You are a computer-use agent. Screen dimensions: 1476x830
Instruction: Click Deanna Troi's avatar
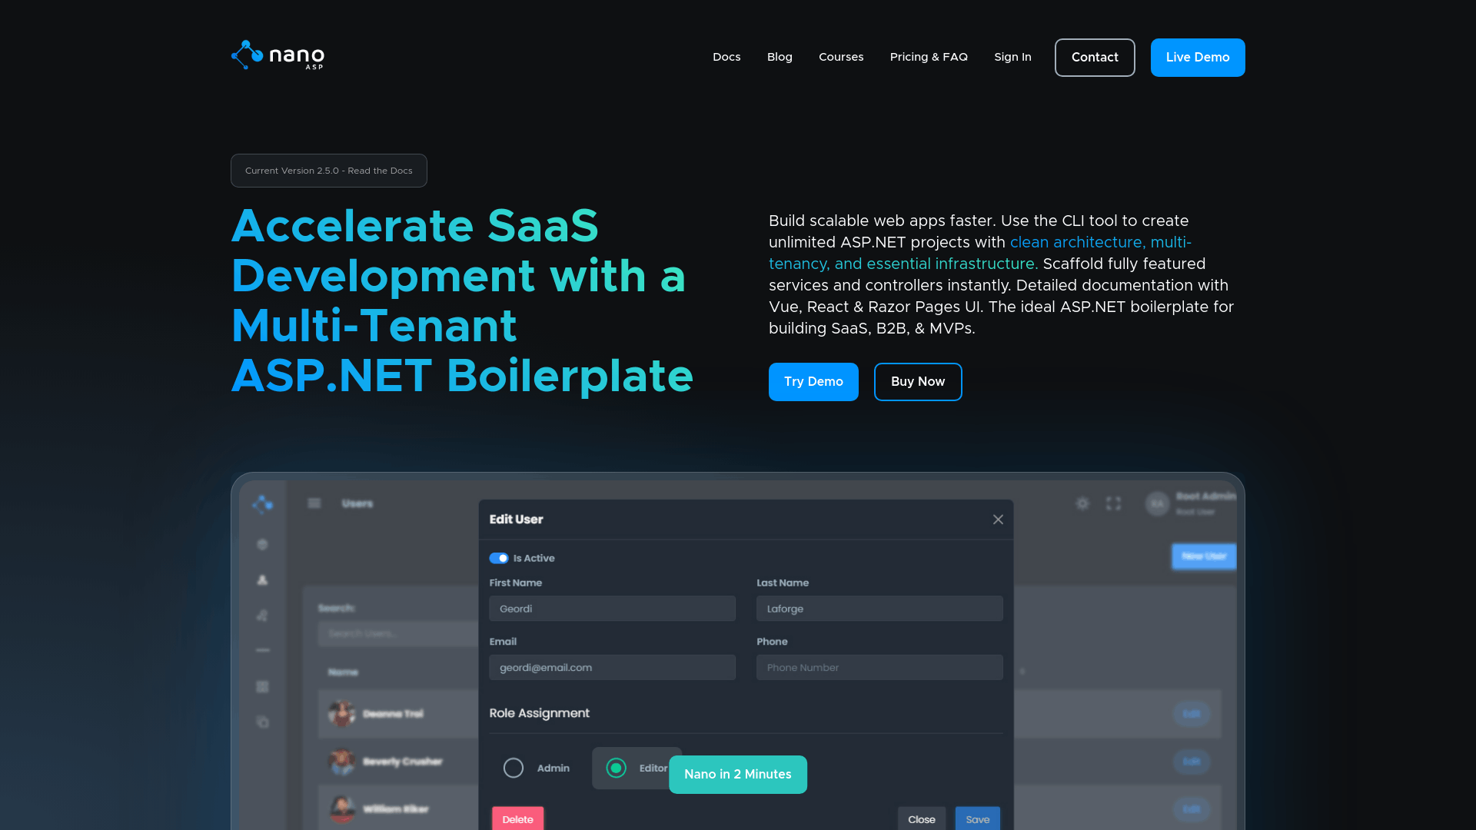click(x=342, y=714)
